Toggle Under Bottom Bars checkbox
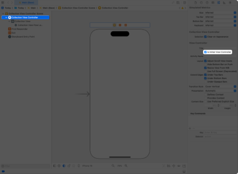 205,78
